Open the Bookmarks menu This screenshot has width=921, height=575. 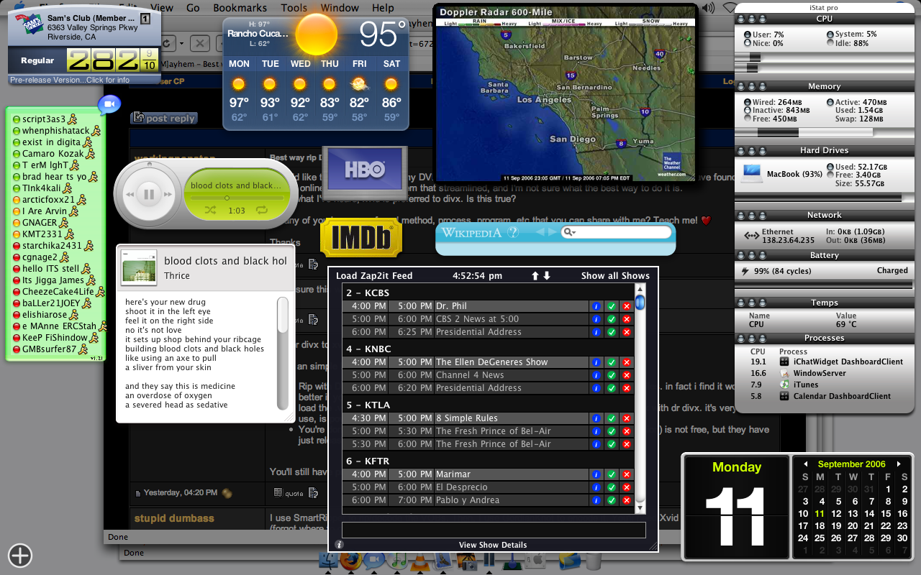240,7
